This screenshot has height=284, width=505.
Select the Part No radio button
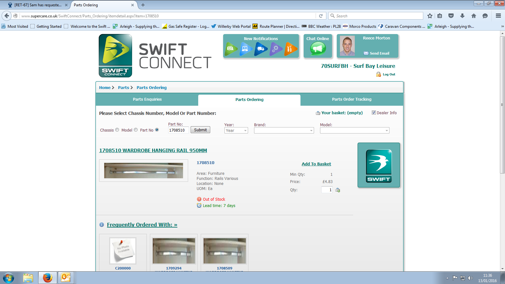(157, 130)
